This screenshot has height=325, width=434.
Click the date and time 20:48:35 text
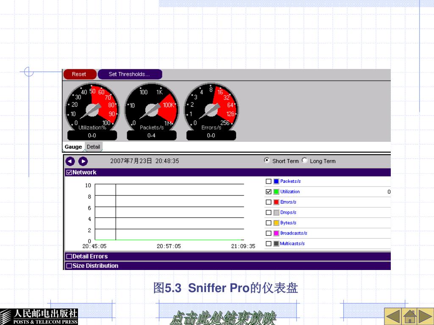click(145, 161)
